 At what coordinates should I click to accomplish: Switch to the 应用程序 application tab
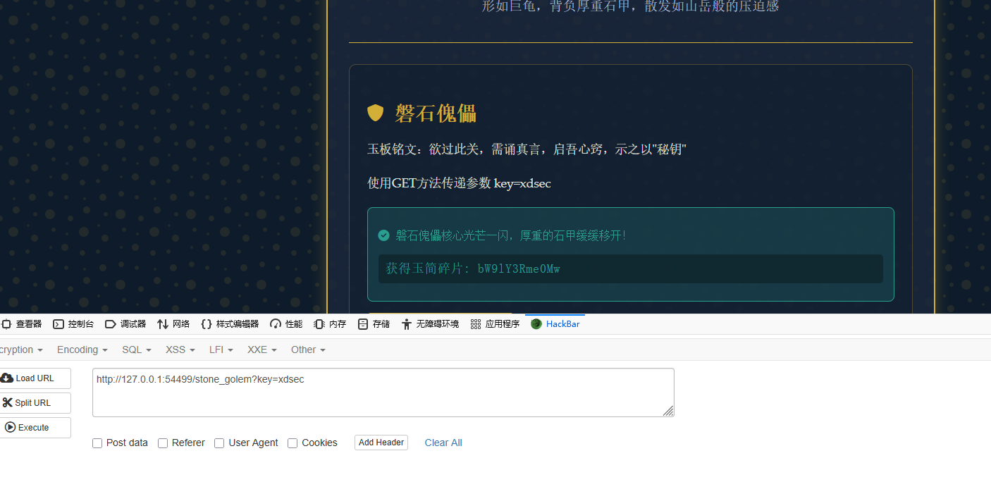[495, 324]
